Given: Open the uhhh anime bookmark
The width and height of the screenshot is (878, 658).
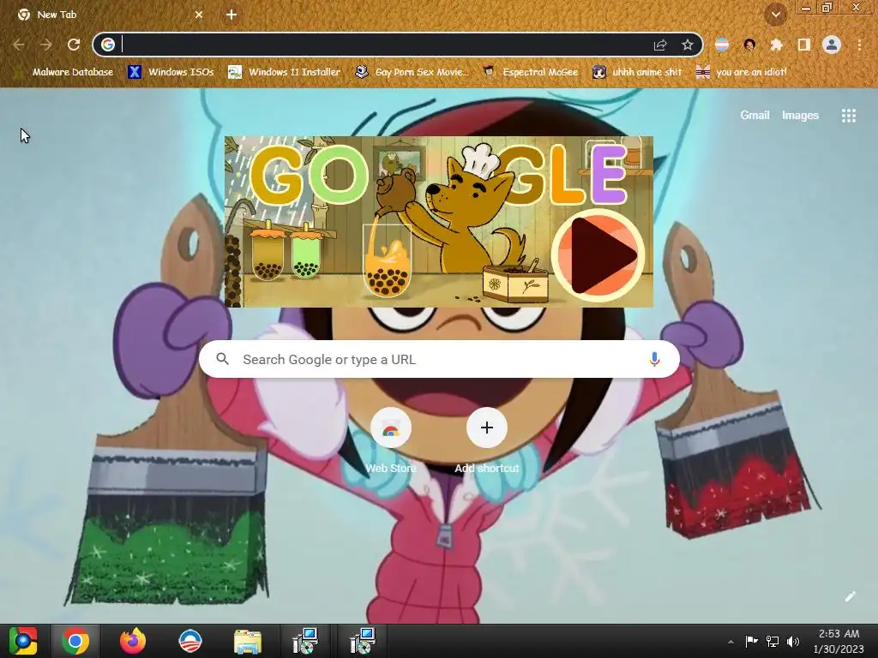Looking at the screenshot, I should (638, 72).
